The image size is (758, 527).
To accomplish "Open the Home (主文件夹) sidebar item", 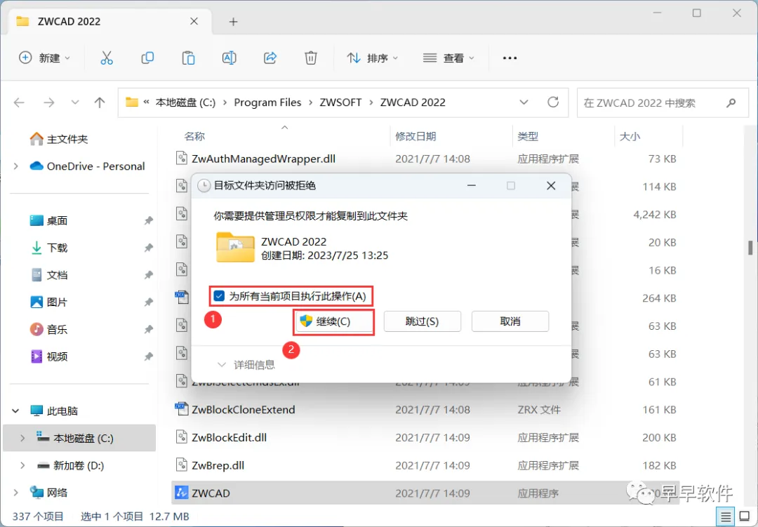I will [59, 139].
